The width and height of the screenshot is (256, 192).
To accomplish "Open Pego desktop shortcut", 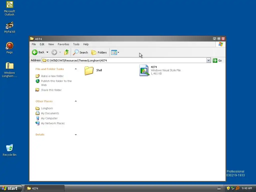I will (x=9, y=48).
